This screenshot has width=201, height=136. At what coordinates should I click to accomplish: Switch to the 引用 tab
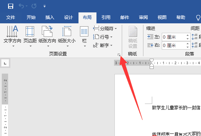(x=106, y=18)
